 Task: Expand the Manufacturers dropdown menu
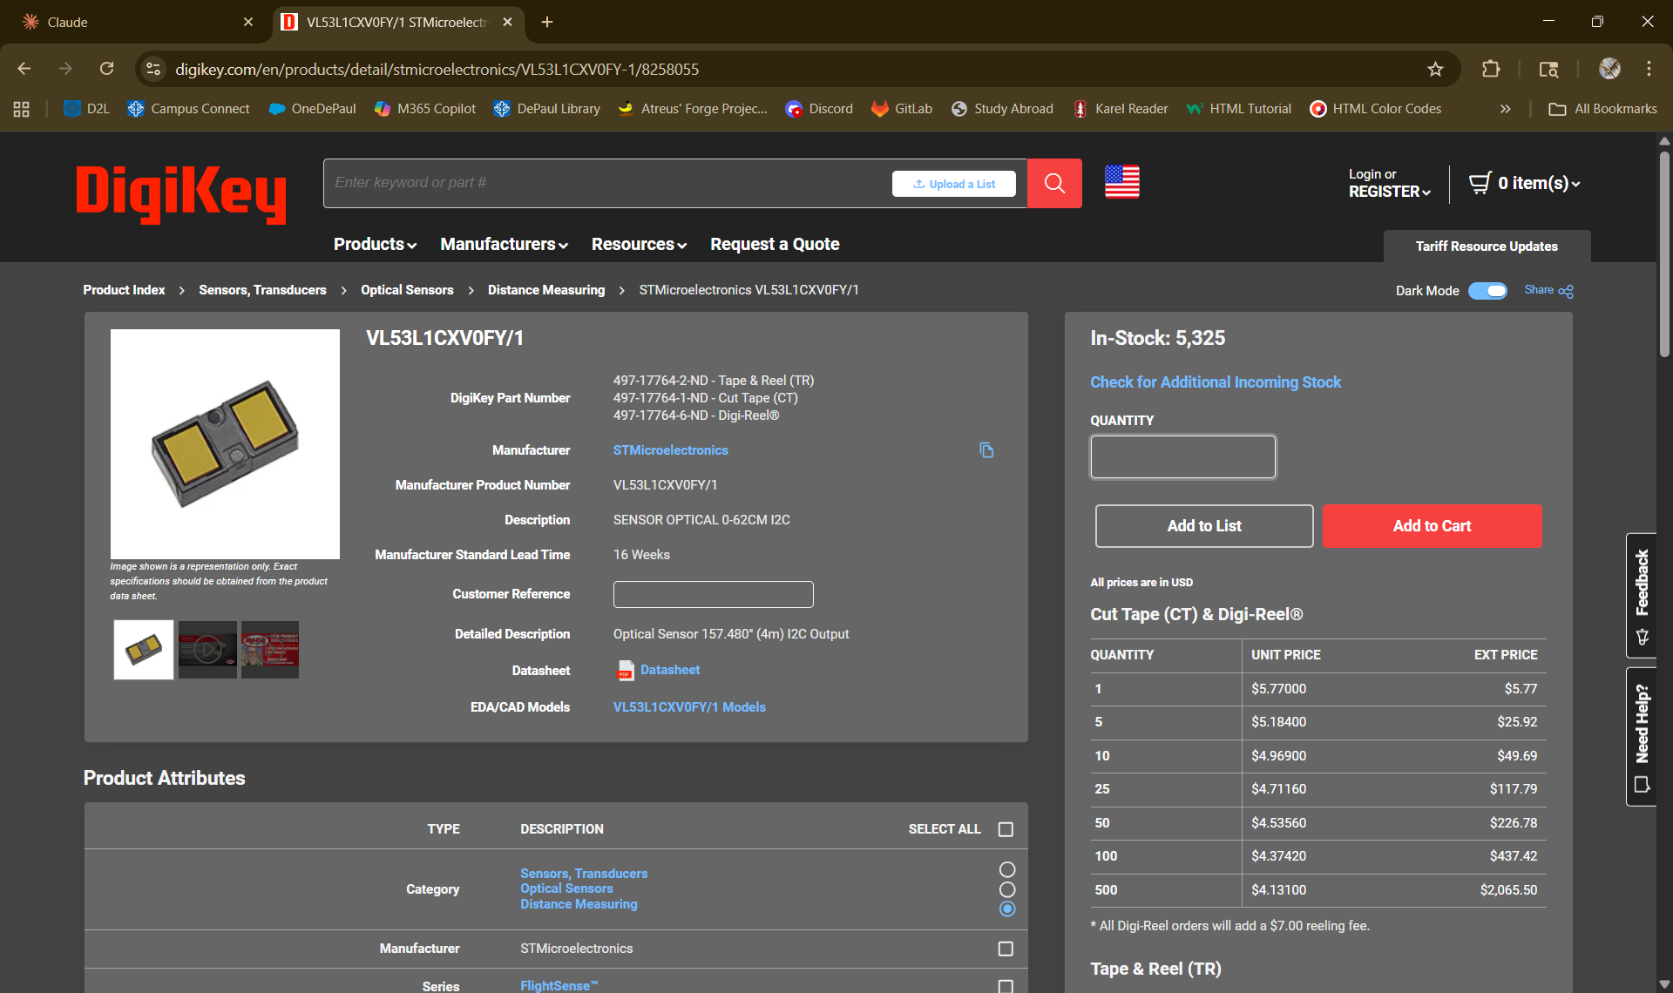pos(504,245)
